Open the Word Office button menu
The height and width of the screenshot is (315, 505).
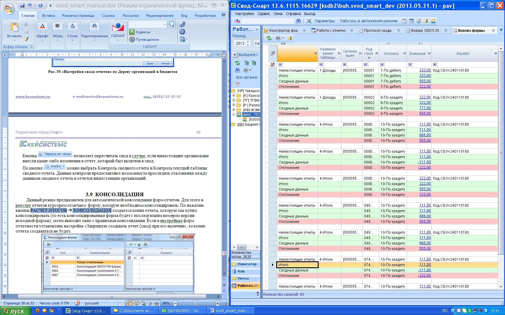pyautogui.click(x=9, y=9)
